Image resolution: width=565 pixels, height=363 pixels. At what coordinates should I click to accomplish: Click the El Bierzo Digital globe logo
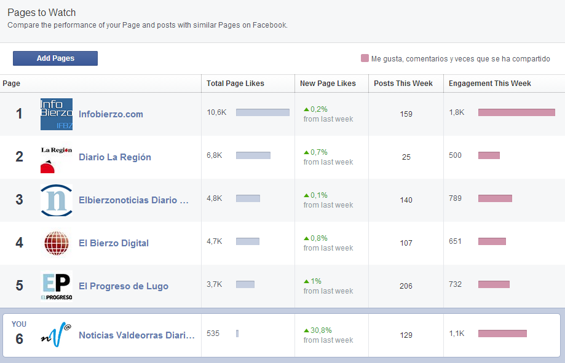[x=56, y=243]
